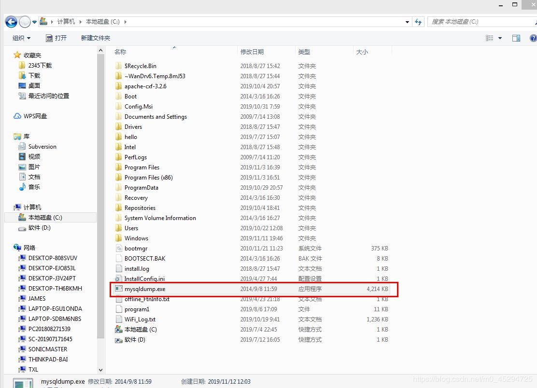Click the 音乐 music library icon
Image resolution: width=537 pixels, height=388 pixels.
click(x=22, y=187)
